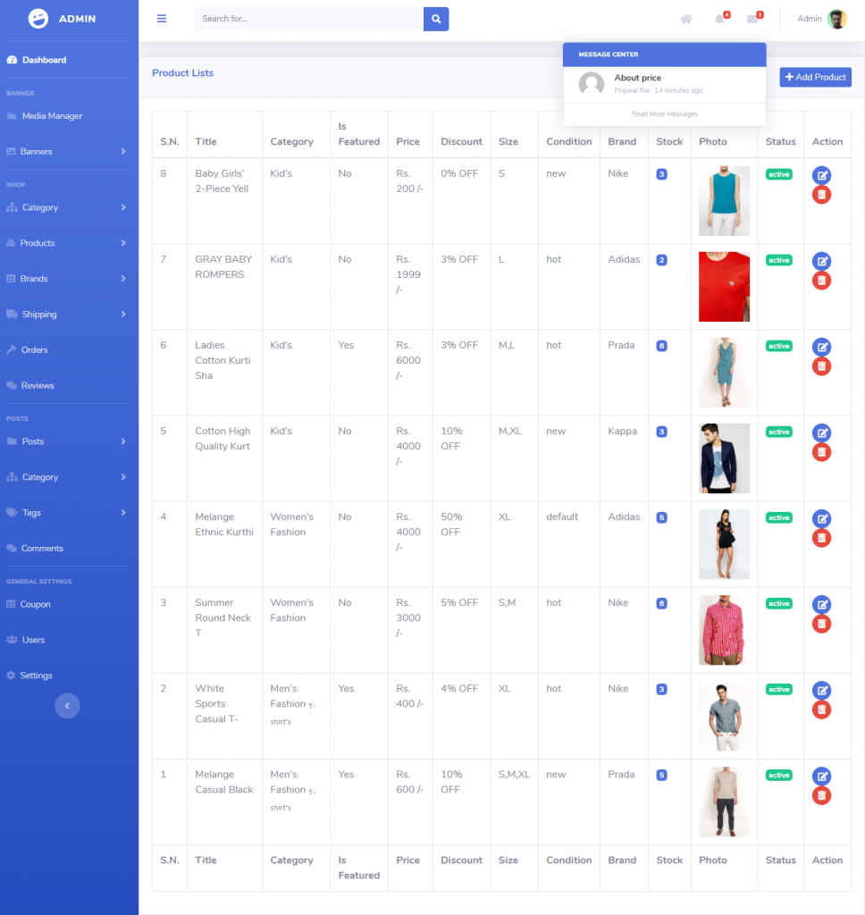Edit product White Sports Casual T-
Image resolution: width=865 pixels, height=915 pixels.
click(x=822, y=690)
